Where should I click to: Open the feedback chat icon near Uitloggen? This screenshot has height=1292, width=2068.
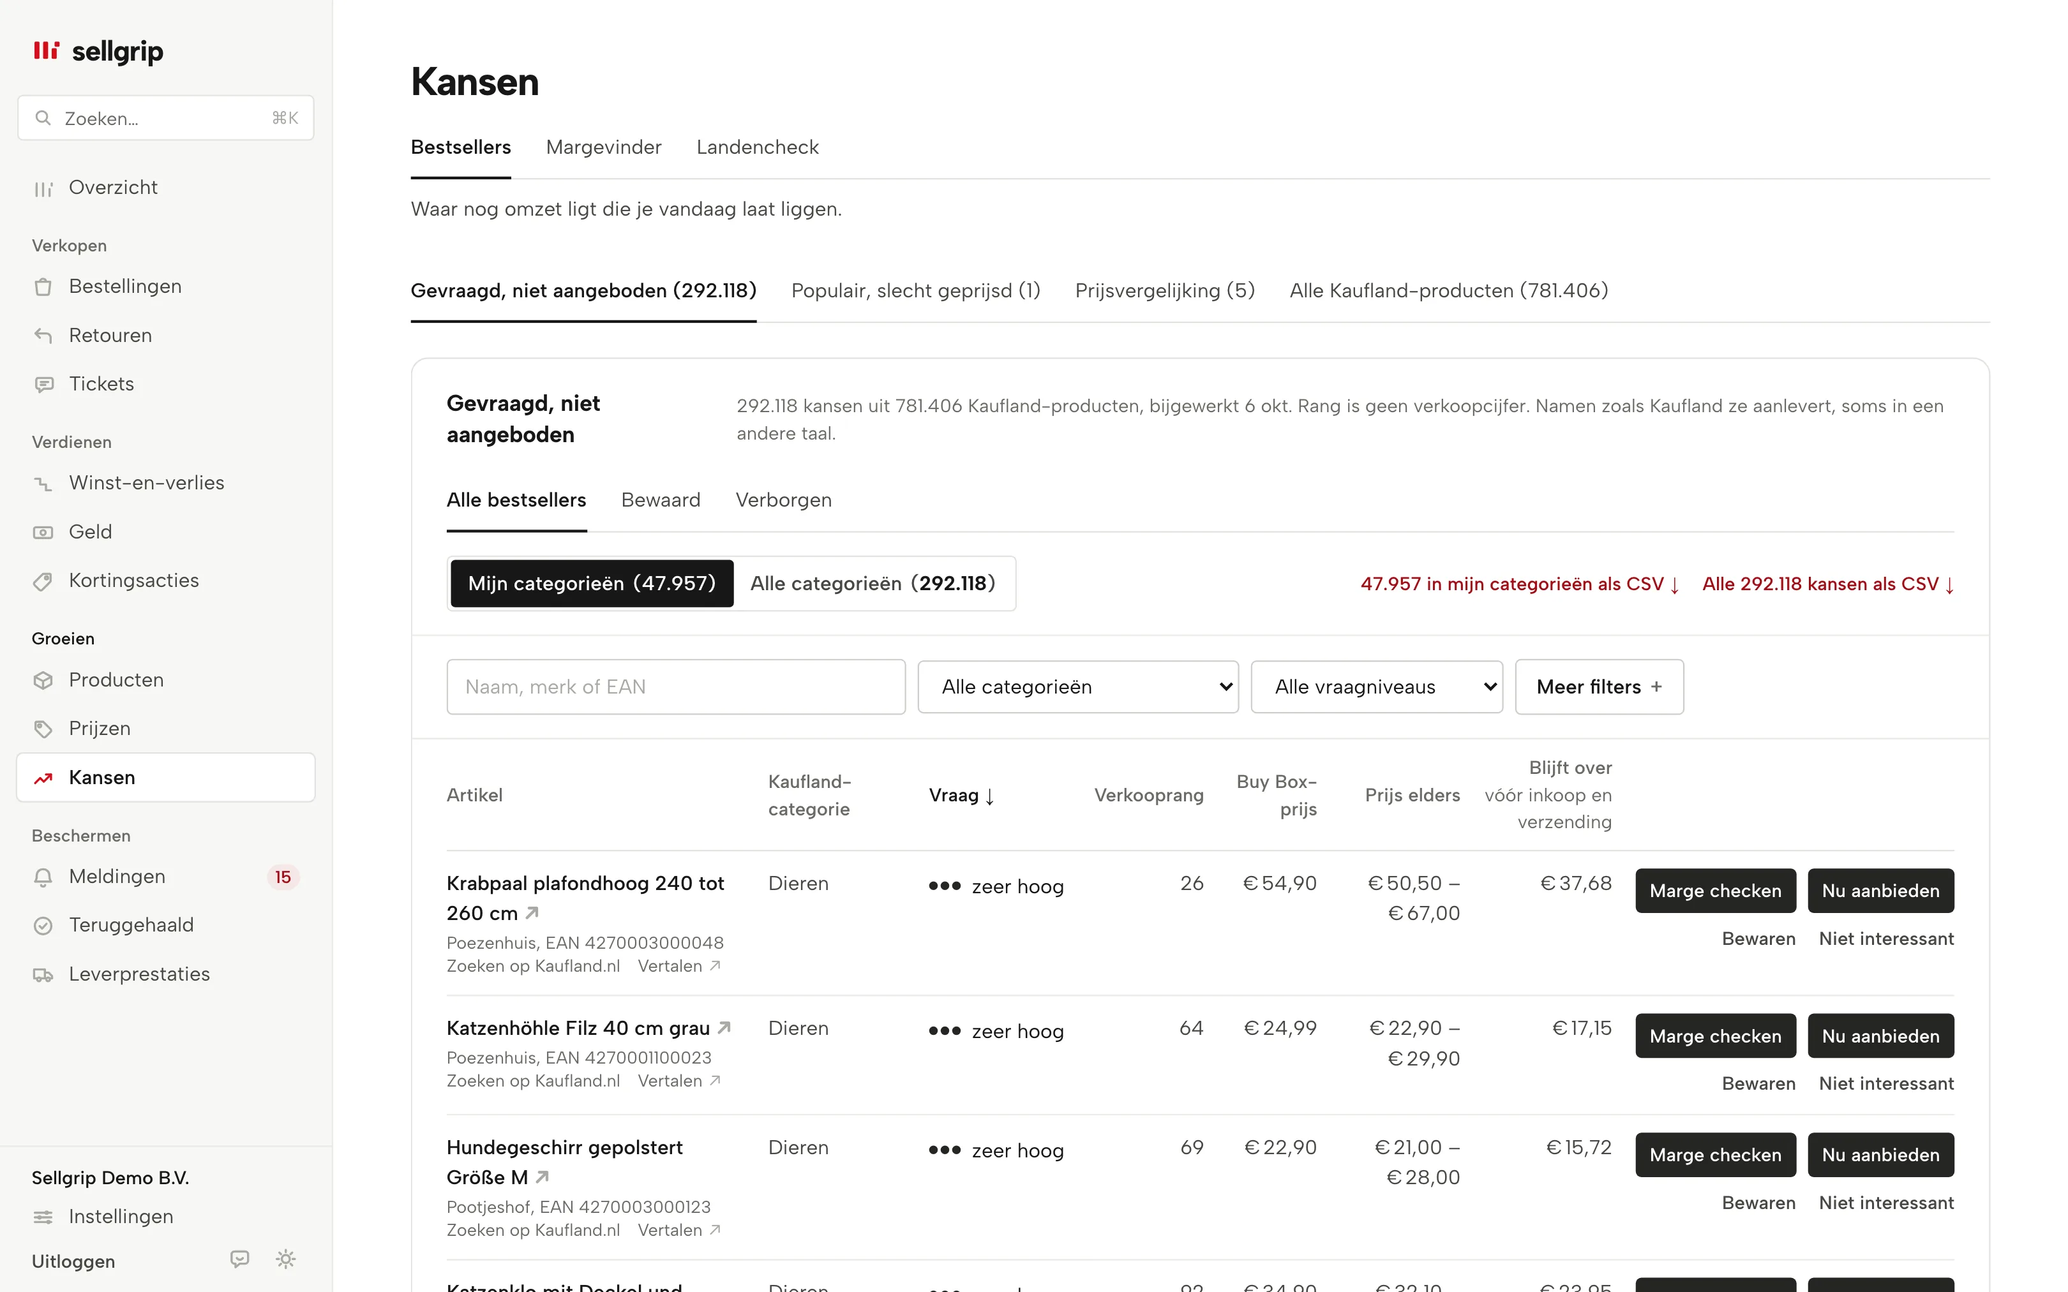(x=240, y=1259)
